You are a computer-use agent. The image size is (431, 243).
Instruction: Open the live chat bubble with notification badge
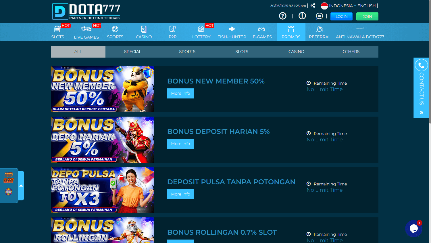tap(413, 228)
